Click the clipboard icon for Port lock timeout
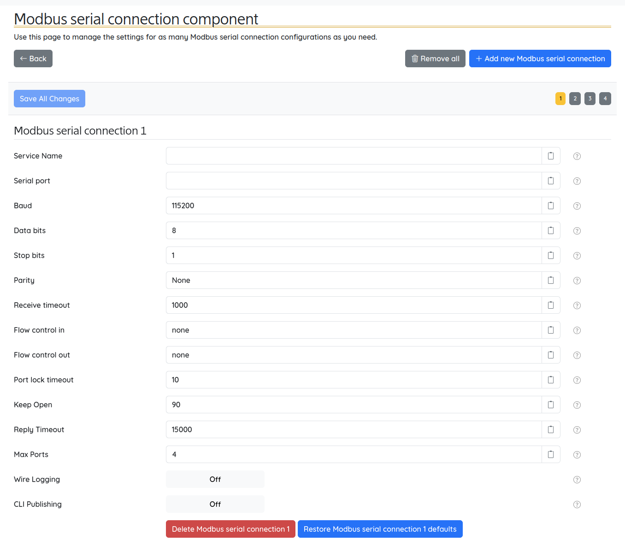The height and width of the screenshot is (552, 625). (551, 380)
